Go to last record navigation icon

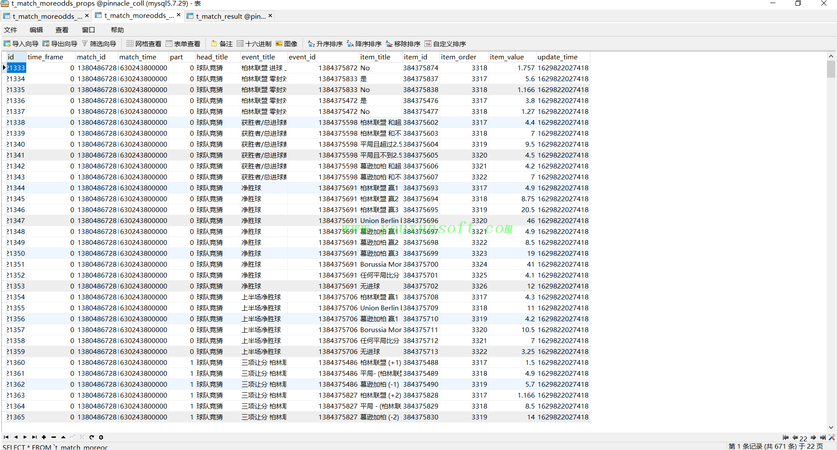point(34,437)
